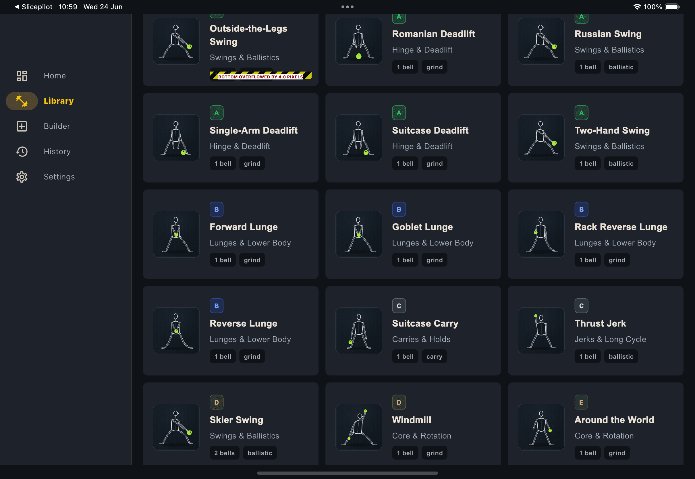Viewport: 695px width, 479px height.
Task: Tap the Carries & Holds category text
Action: [421, 339]
